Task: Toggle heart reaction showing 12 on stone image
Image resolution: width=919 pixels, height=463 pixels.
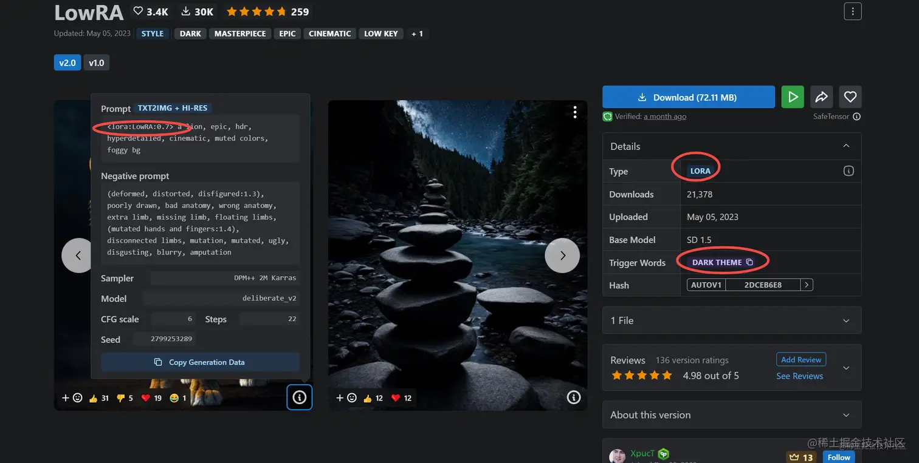Action: [401, 398]
